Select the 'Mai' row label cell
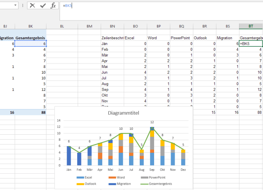 [112, 67]
